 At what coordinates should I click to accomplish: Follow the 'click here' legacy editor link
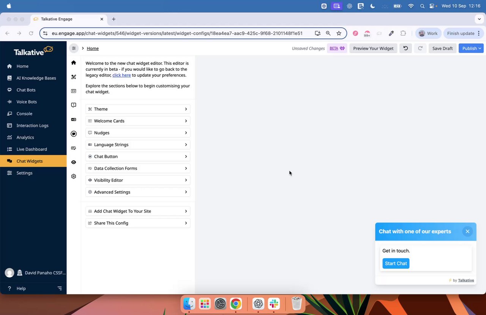coord(121,75)
